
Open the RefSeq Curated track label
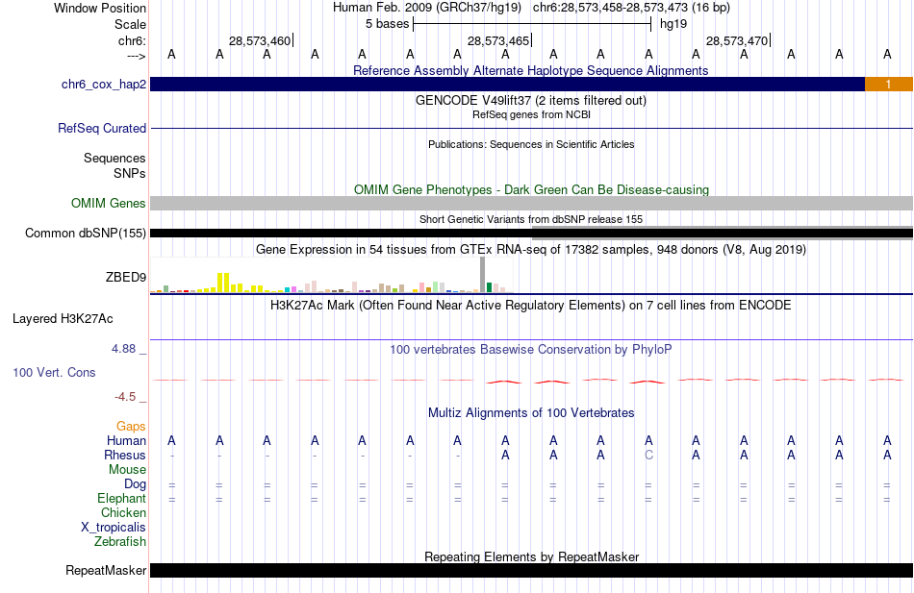[102, 128]
